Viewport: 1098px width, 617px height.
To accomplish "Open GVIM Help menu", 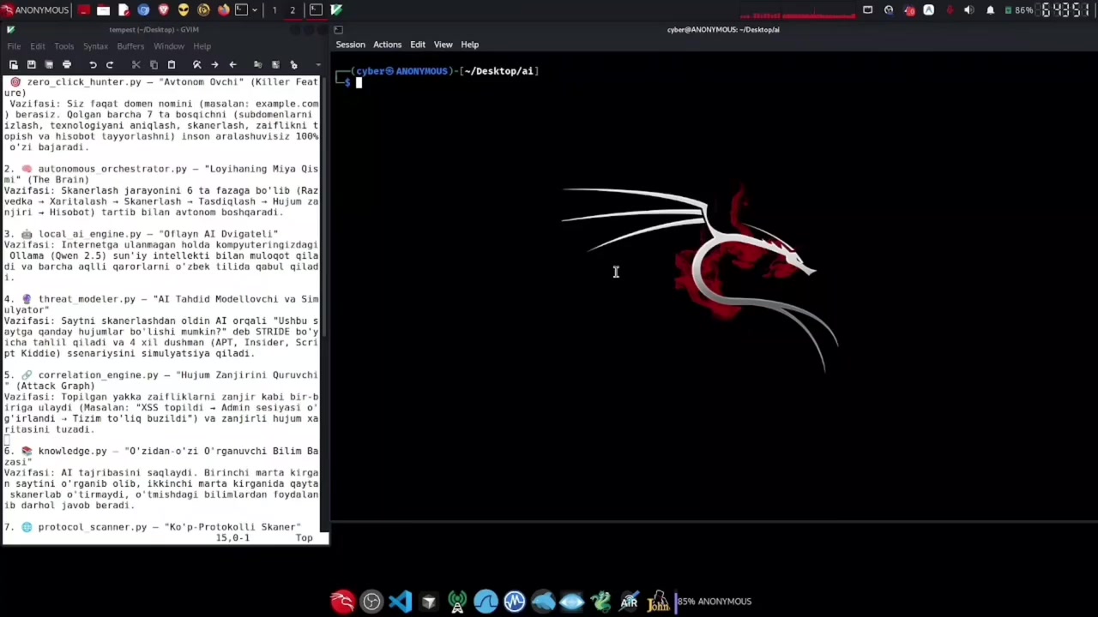I will click(202, 46).
